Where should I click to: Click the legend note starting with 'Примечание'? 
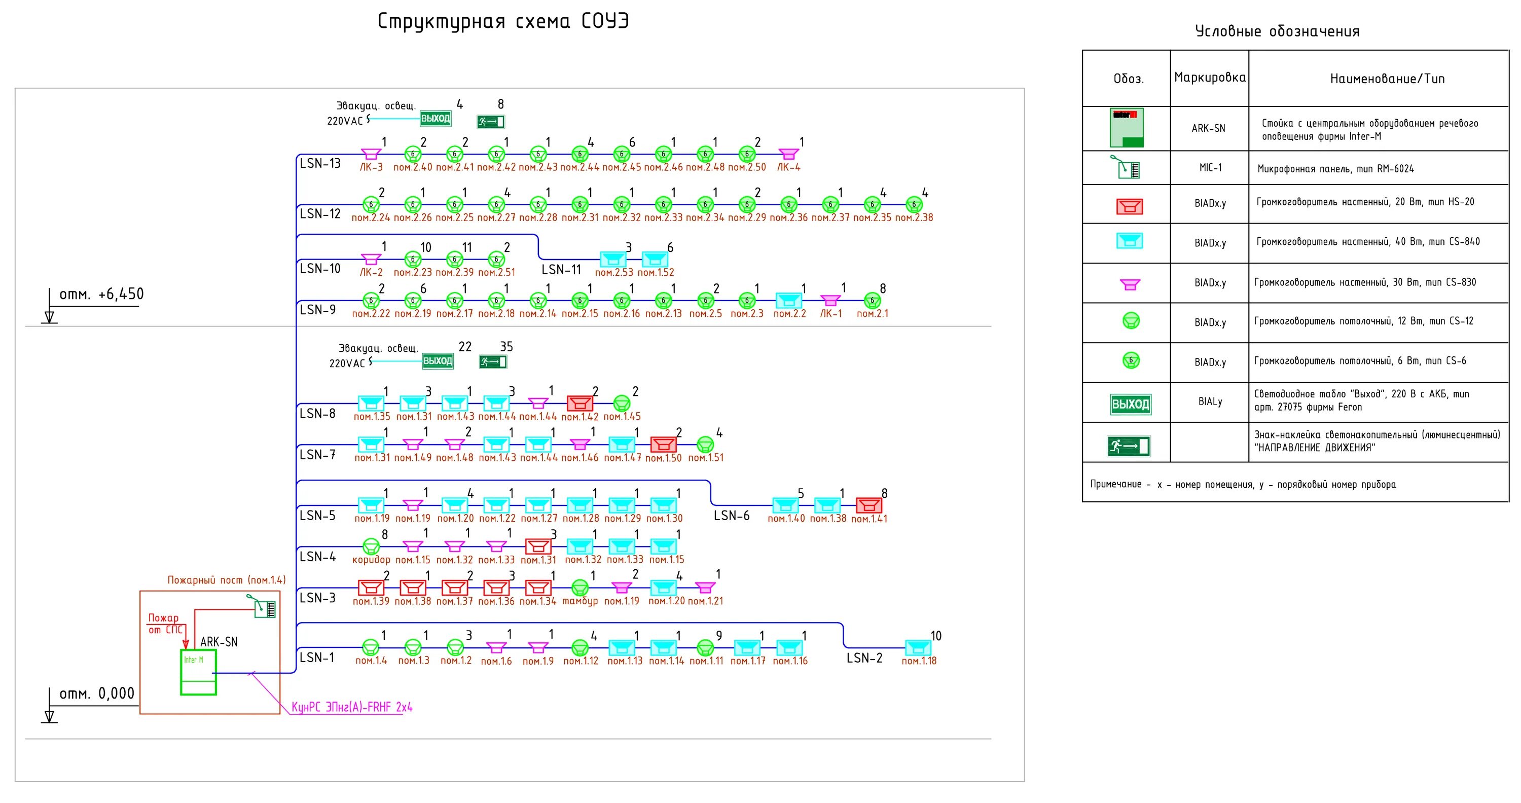point(1243,485)
